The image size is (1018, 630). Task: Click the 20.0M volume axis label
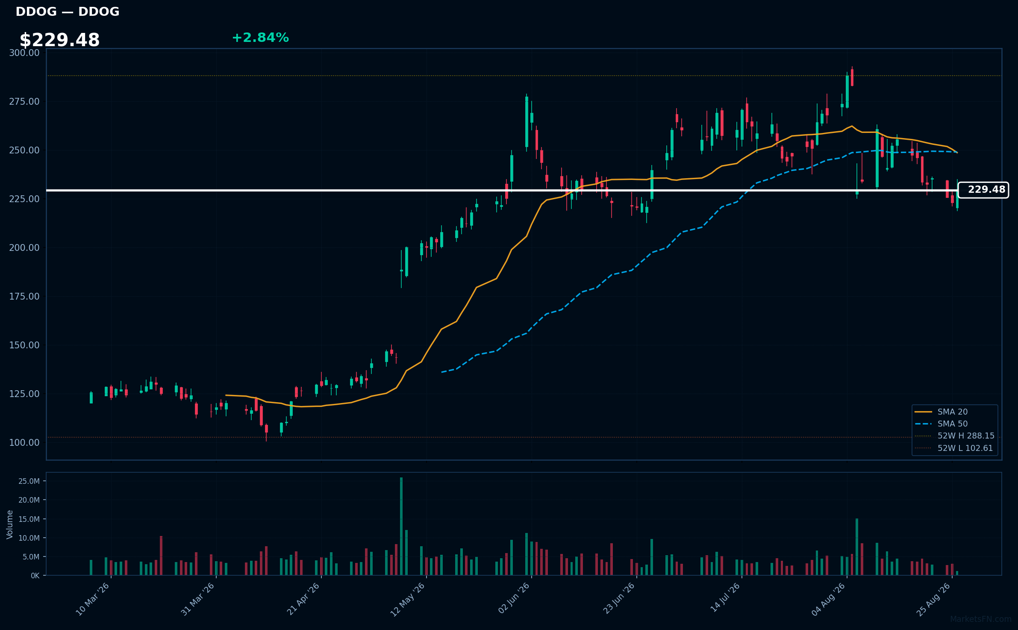pos(29,500)
